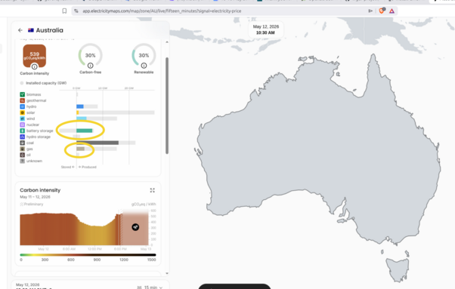Screen dimensions: 455x289
Task: Click the back arrow beside Australia
Action: point(20,30)
